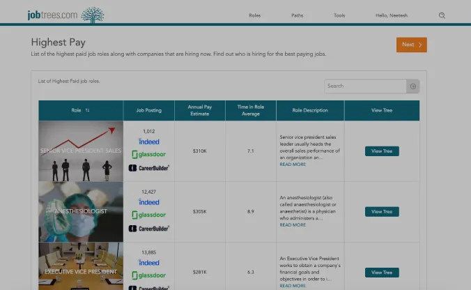Viewport: 471px width, 290px height.
Task: Open Glassdoor postings for Senior Vice President Sales
Action: click(149, 154)
